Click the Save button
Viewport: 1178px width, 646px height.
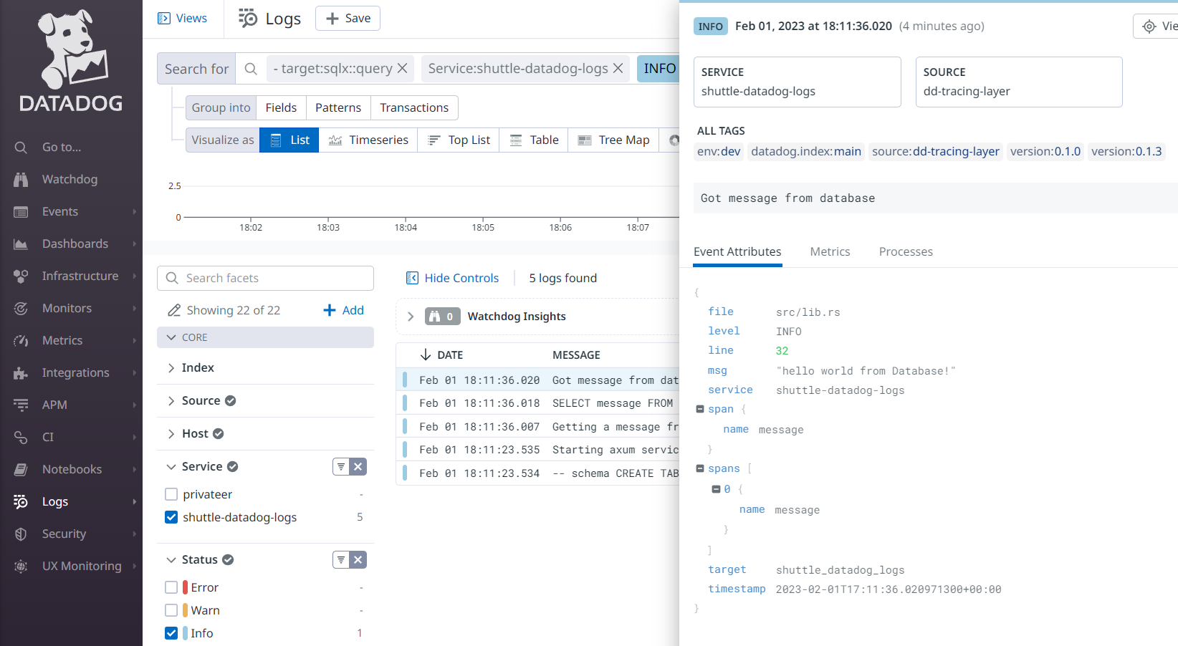click(348, 18)
